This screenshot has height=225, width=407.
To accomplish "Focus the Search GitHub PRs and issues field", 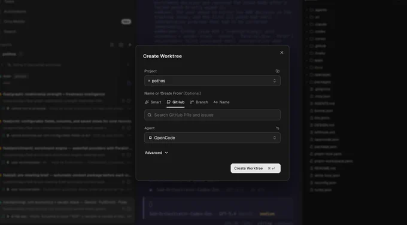I will 212,115.
